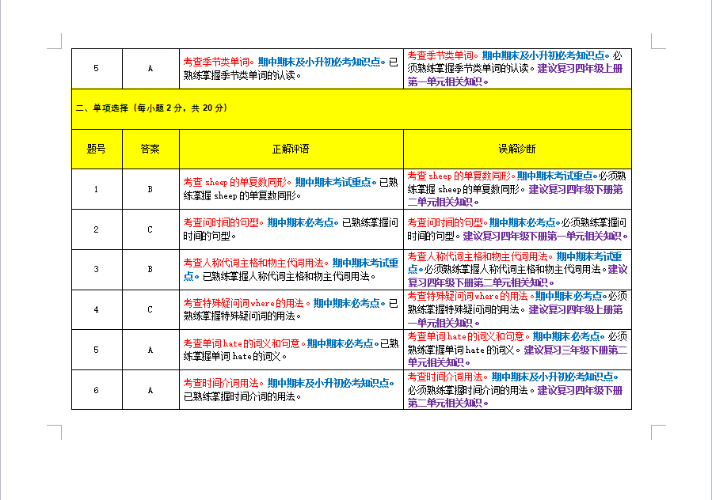The image size is (712, 500).
Task: Click the 正解评语 cell about where usage
Action: (x=291, y=309)
